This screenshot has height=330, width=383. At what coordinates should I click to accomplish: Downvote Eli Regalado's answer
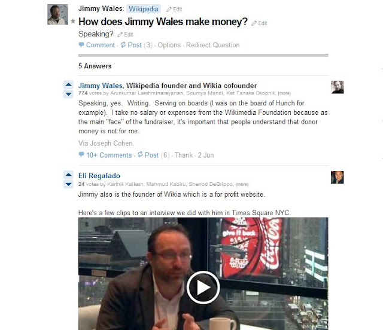(x=68, y=184)
